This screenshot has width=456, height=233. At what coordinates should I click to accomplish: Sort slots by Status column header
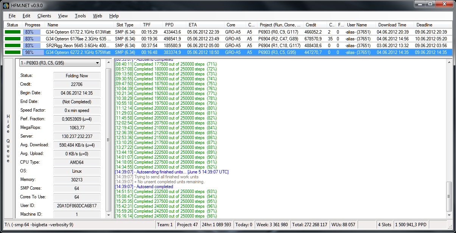pyautogui.click(x=13, y=25)
